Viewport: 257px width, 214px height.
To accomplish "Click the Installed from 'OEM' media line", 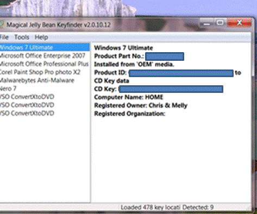I will point(134,64).
